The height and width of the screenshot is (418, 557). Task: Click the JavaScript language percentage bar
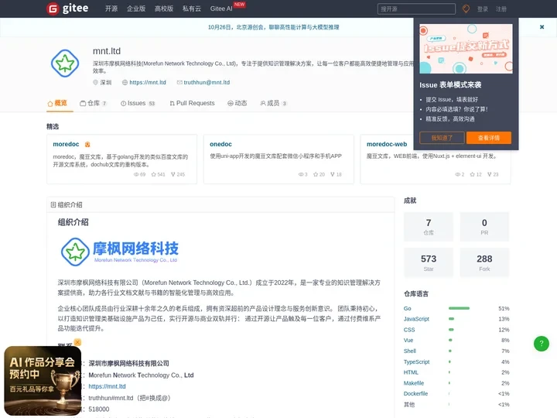point(451,319)
